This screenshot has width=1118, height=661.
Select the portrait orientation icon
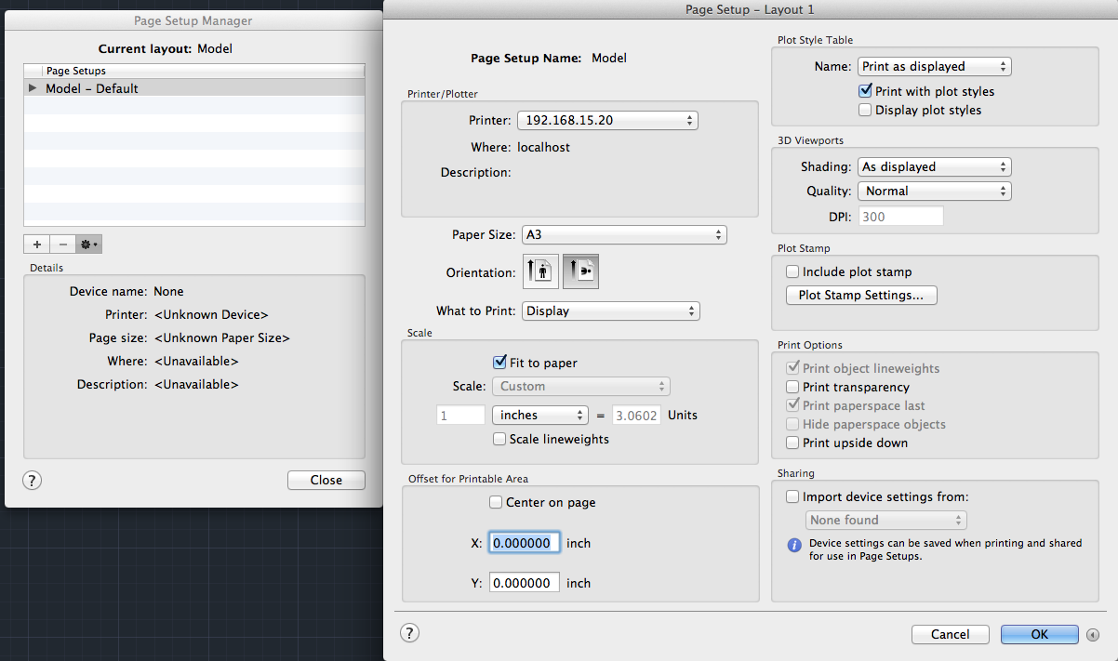click(540, 271)
